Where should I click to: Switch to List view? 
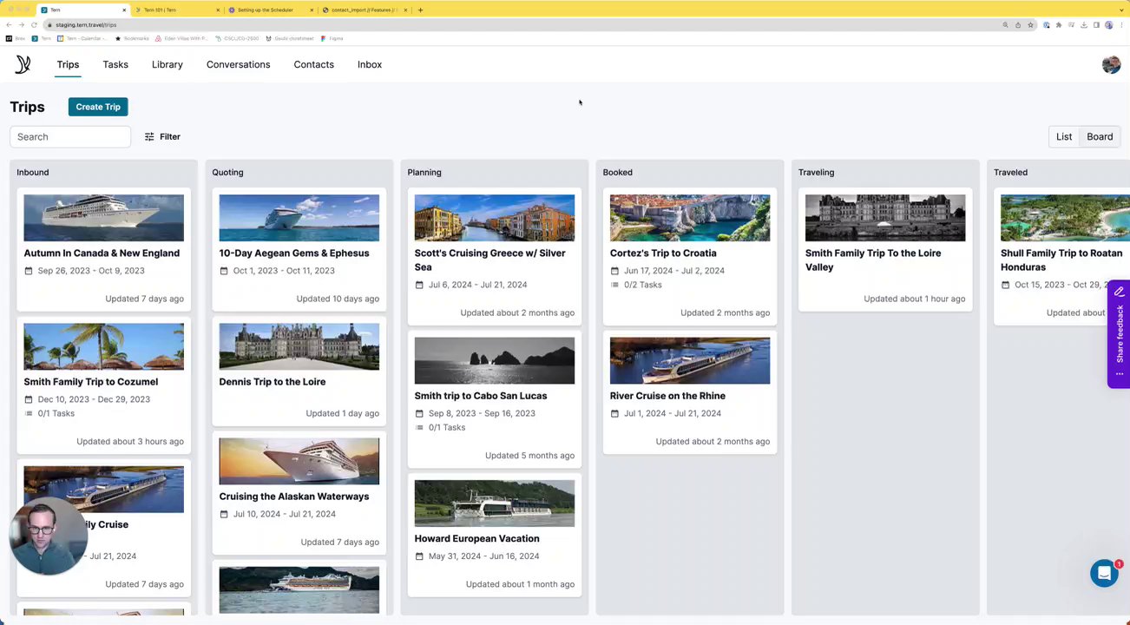1064,137
